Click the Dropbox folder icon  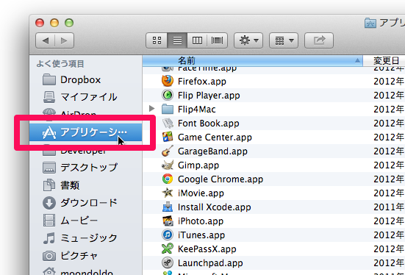point(49,79)
